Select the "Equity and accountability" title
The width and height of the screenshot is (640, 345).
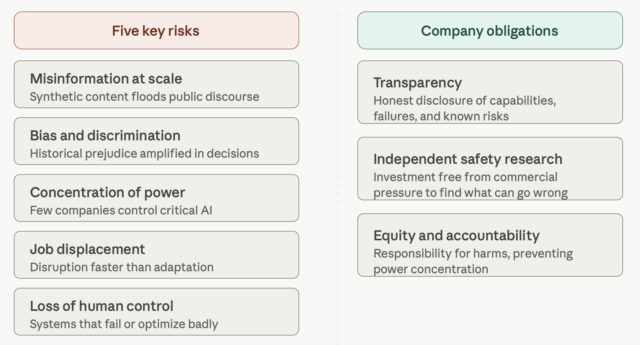(457, 236)
